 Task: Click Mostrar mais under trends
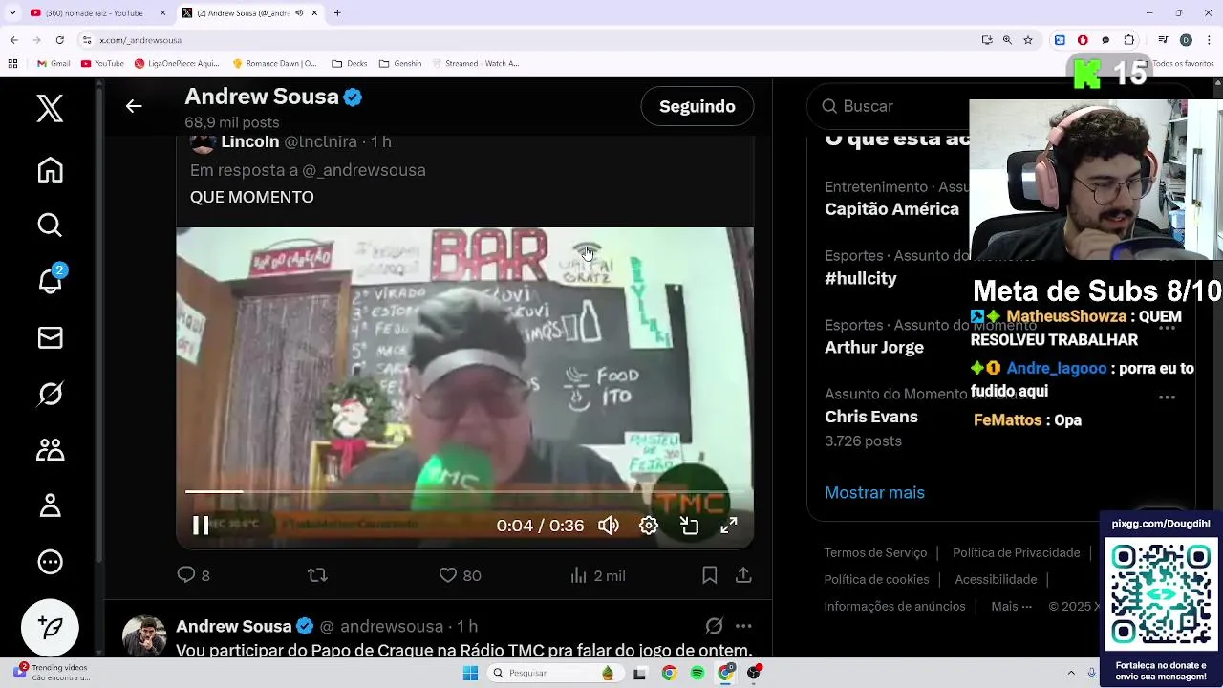coord(874,493)
